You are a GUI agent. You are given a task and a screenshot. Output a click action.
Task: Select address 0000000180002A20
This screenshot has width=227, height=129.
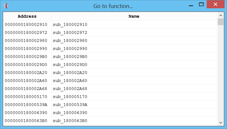point(26,73)
